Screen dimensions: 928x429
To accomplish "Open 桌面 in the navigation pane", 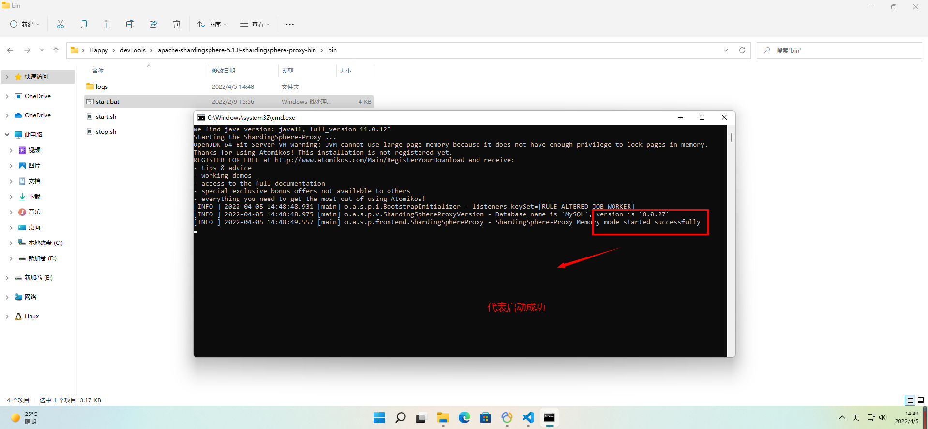I will click(x=34, y=228).
